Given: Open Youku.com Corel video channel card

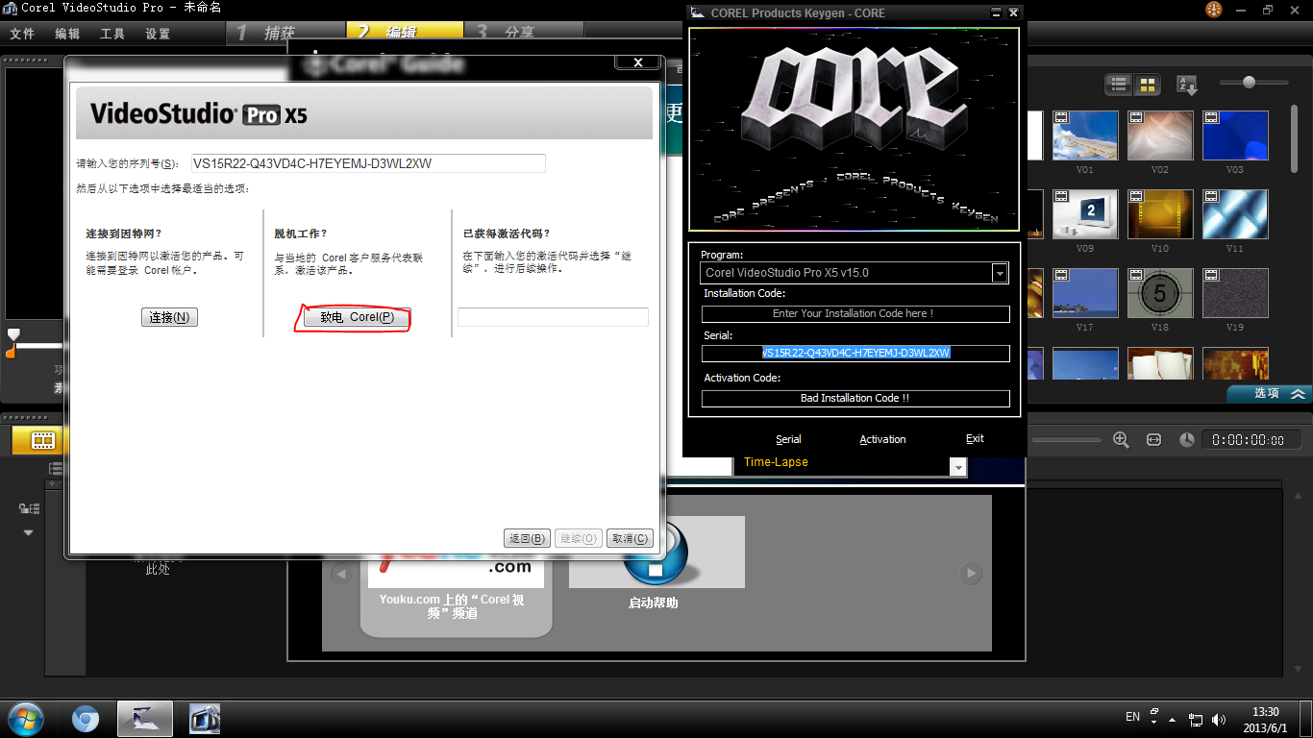Looking at the screenshot, I should [x=456, y=594].
